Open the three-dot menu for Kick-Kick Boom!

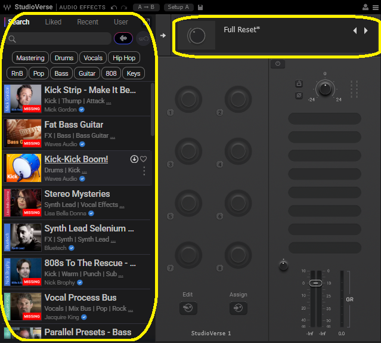coord(144,171)
